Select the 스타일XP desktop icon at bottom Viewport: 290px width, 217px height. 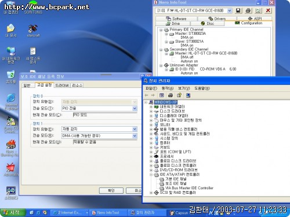pos(11,193)
